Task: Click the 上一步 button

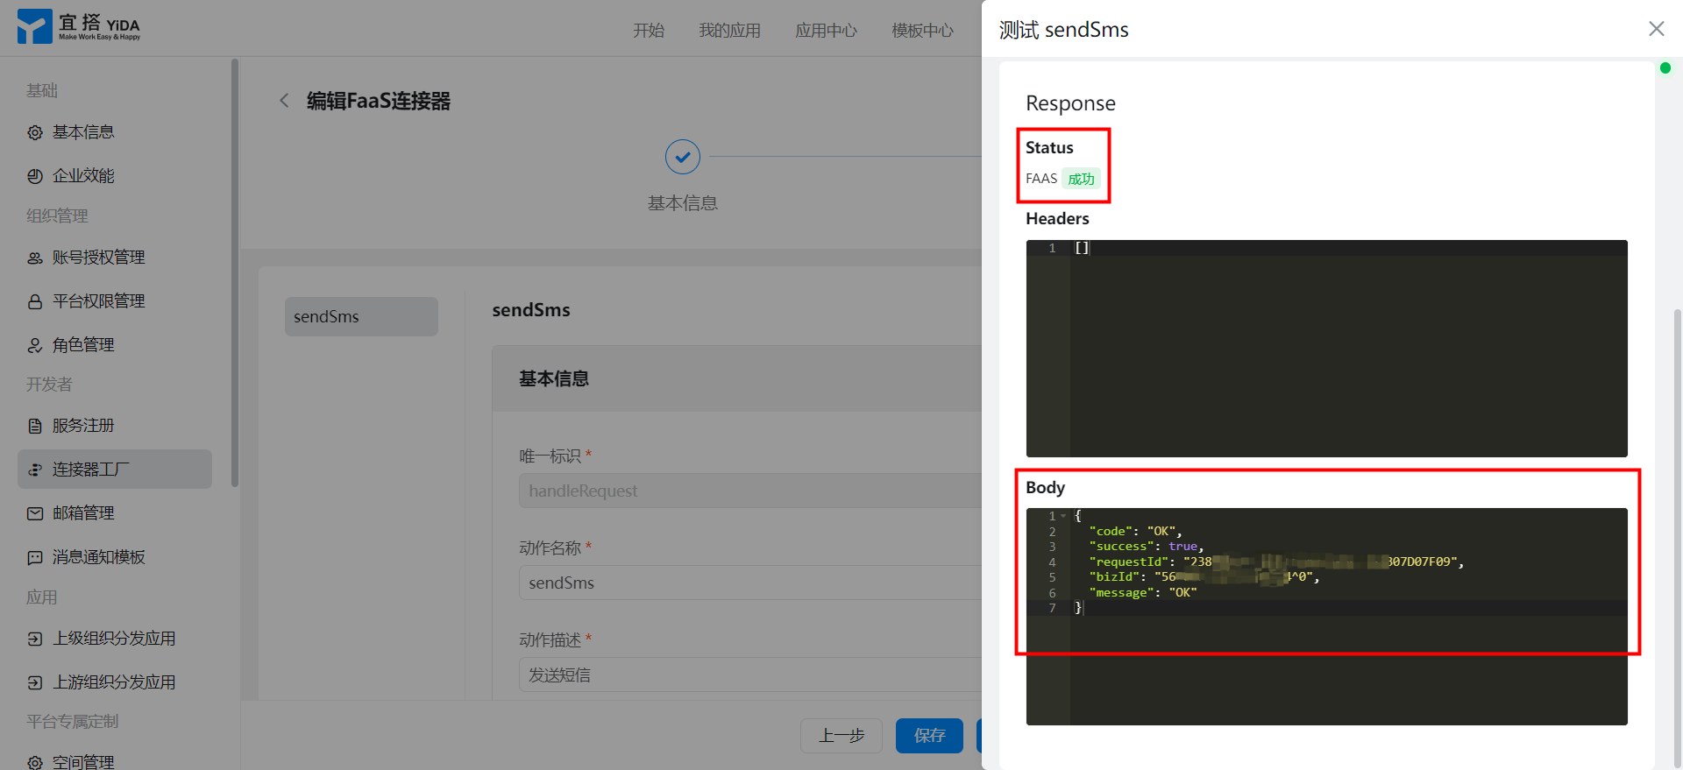Action: (x=841, y=736)
